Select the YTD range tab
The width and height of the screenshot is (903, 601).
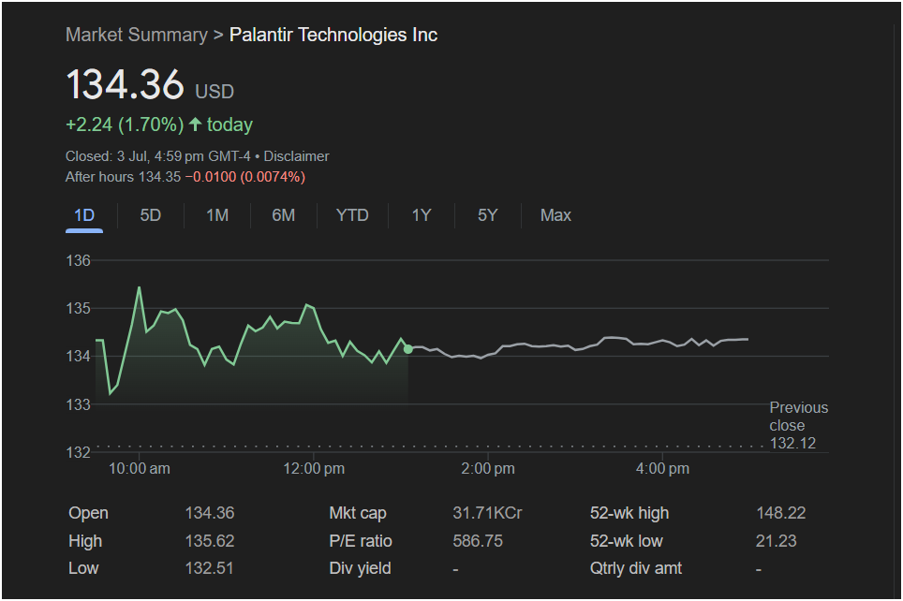(x=352, y=215)
